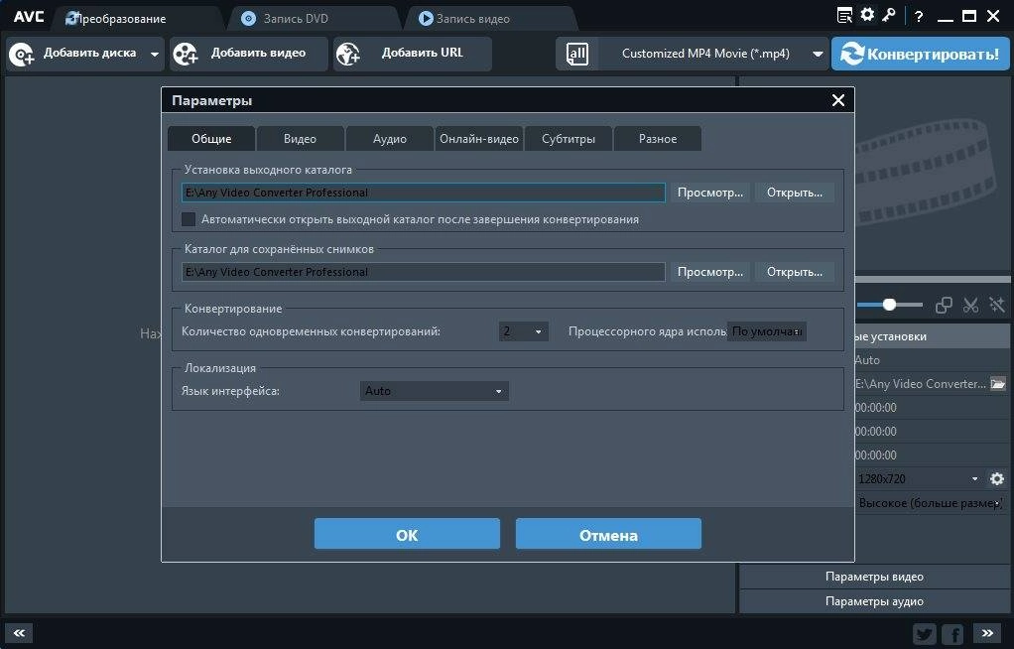1014x649 pixels.
Task: Click the pop-out preview window icon
Action: (944, 305)
